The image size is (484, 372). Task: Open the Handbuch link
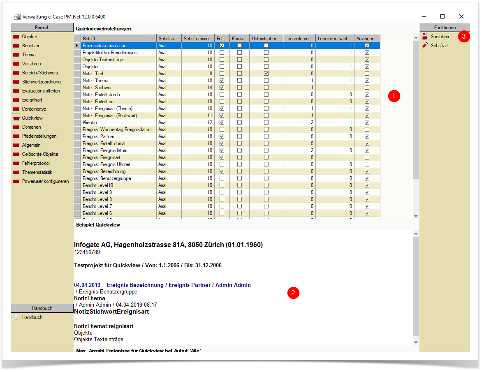[x=32, y=317]
